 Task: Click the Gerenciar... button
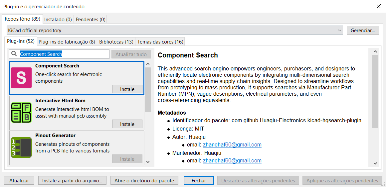(x=363, y=31)
